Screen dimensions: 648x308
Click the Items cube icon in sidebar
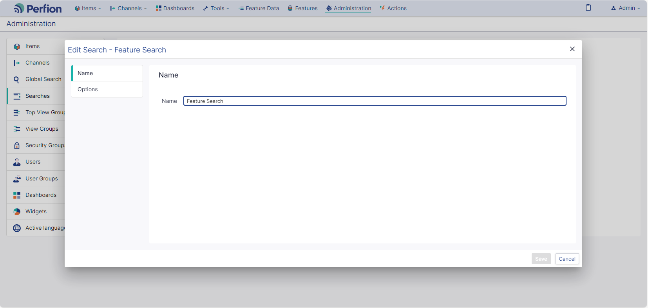coord(17,47)
